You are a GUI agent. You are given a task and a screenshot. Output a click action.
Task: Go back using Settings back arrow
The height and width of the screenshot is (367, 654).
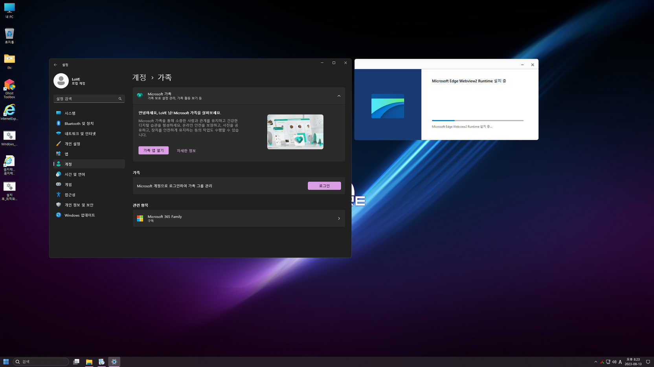tap(55, 65)
